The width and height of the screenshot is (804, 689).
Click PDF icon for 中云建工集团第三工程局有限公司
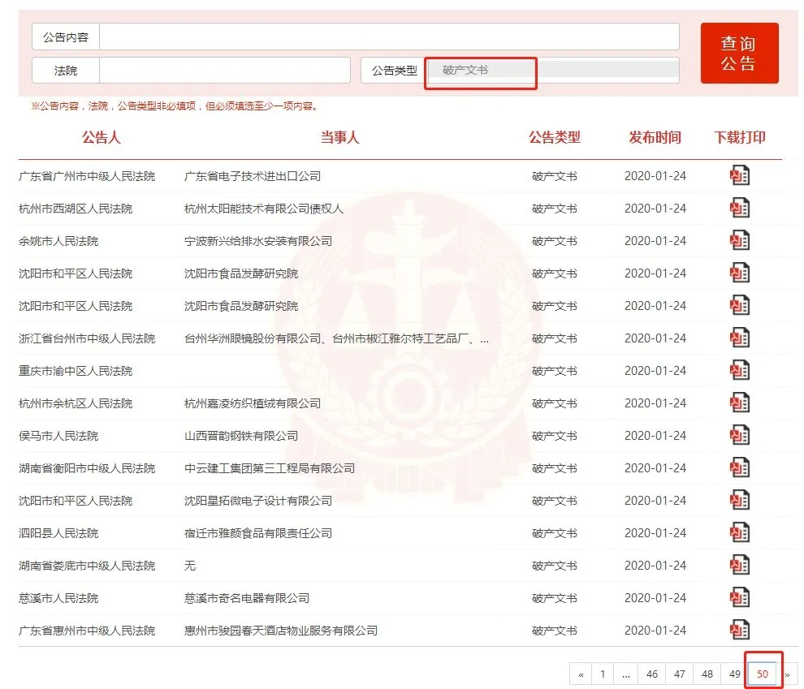click(740, 468)
